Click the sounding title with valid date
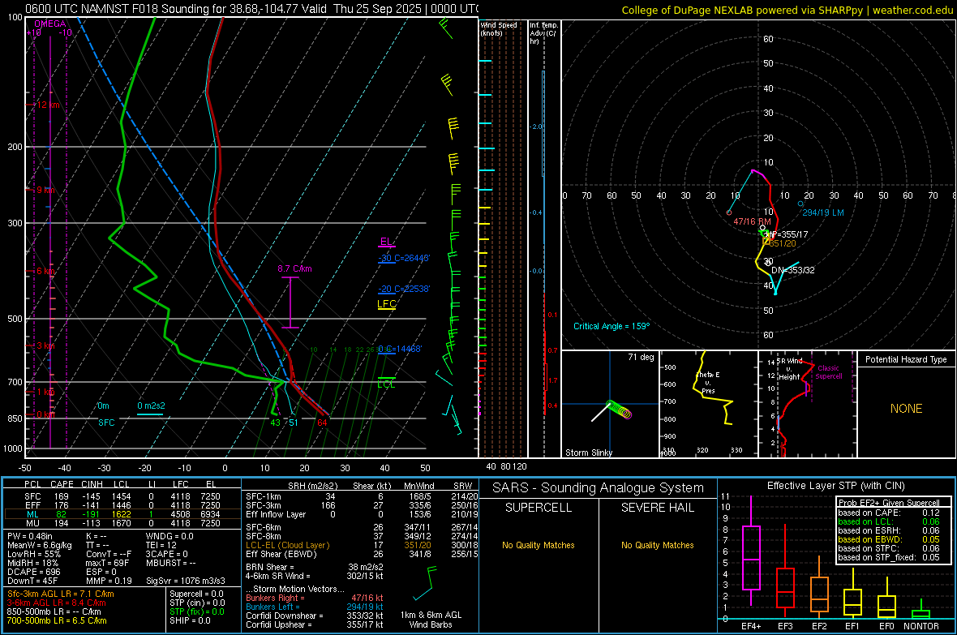The width and height of the screenshot is (957, 635). tap(251, 9)
